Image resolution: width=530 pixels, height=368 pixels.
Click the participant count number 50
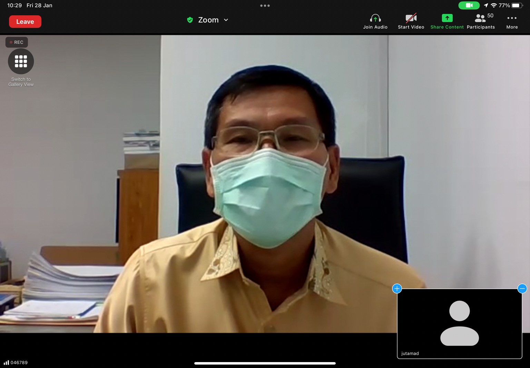(490, 16)
